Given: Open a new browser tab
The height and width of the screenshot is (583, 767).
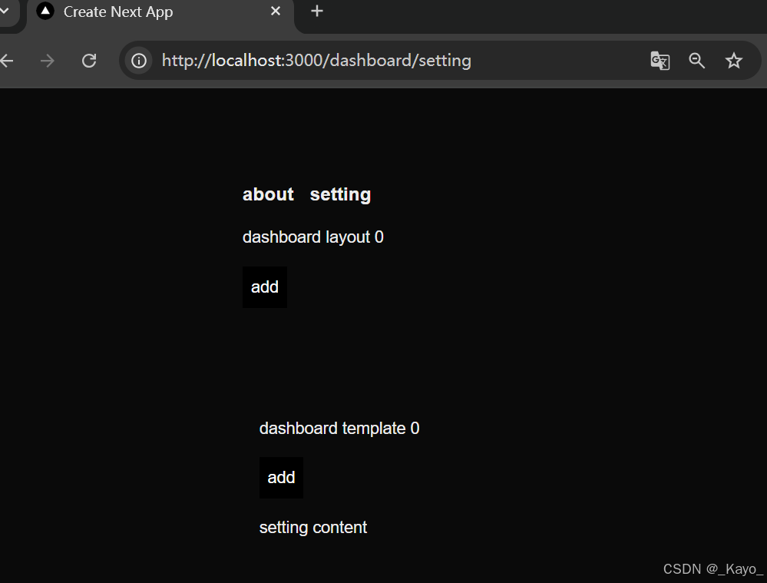Looking at the screenshot, I should coord(316,11).
